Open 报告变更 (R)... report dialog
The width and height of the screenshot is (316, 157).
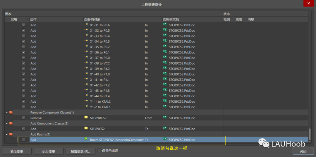[x=80, y=151]
